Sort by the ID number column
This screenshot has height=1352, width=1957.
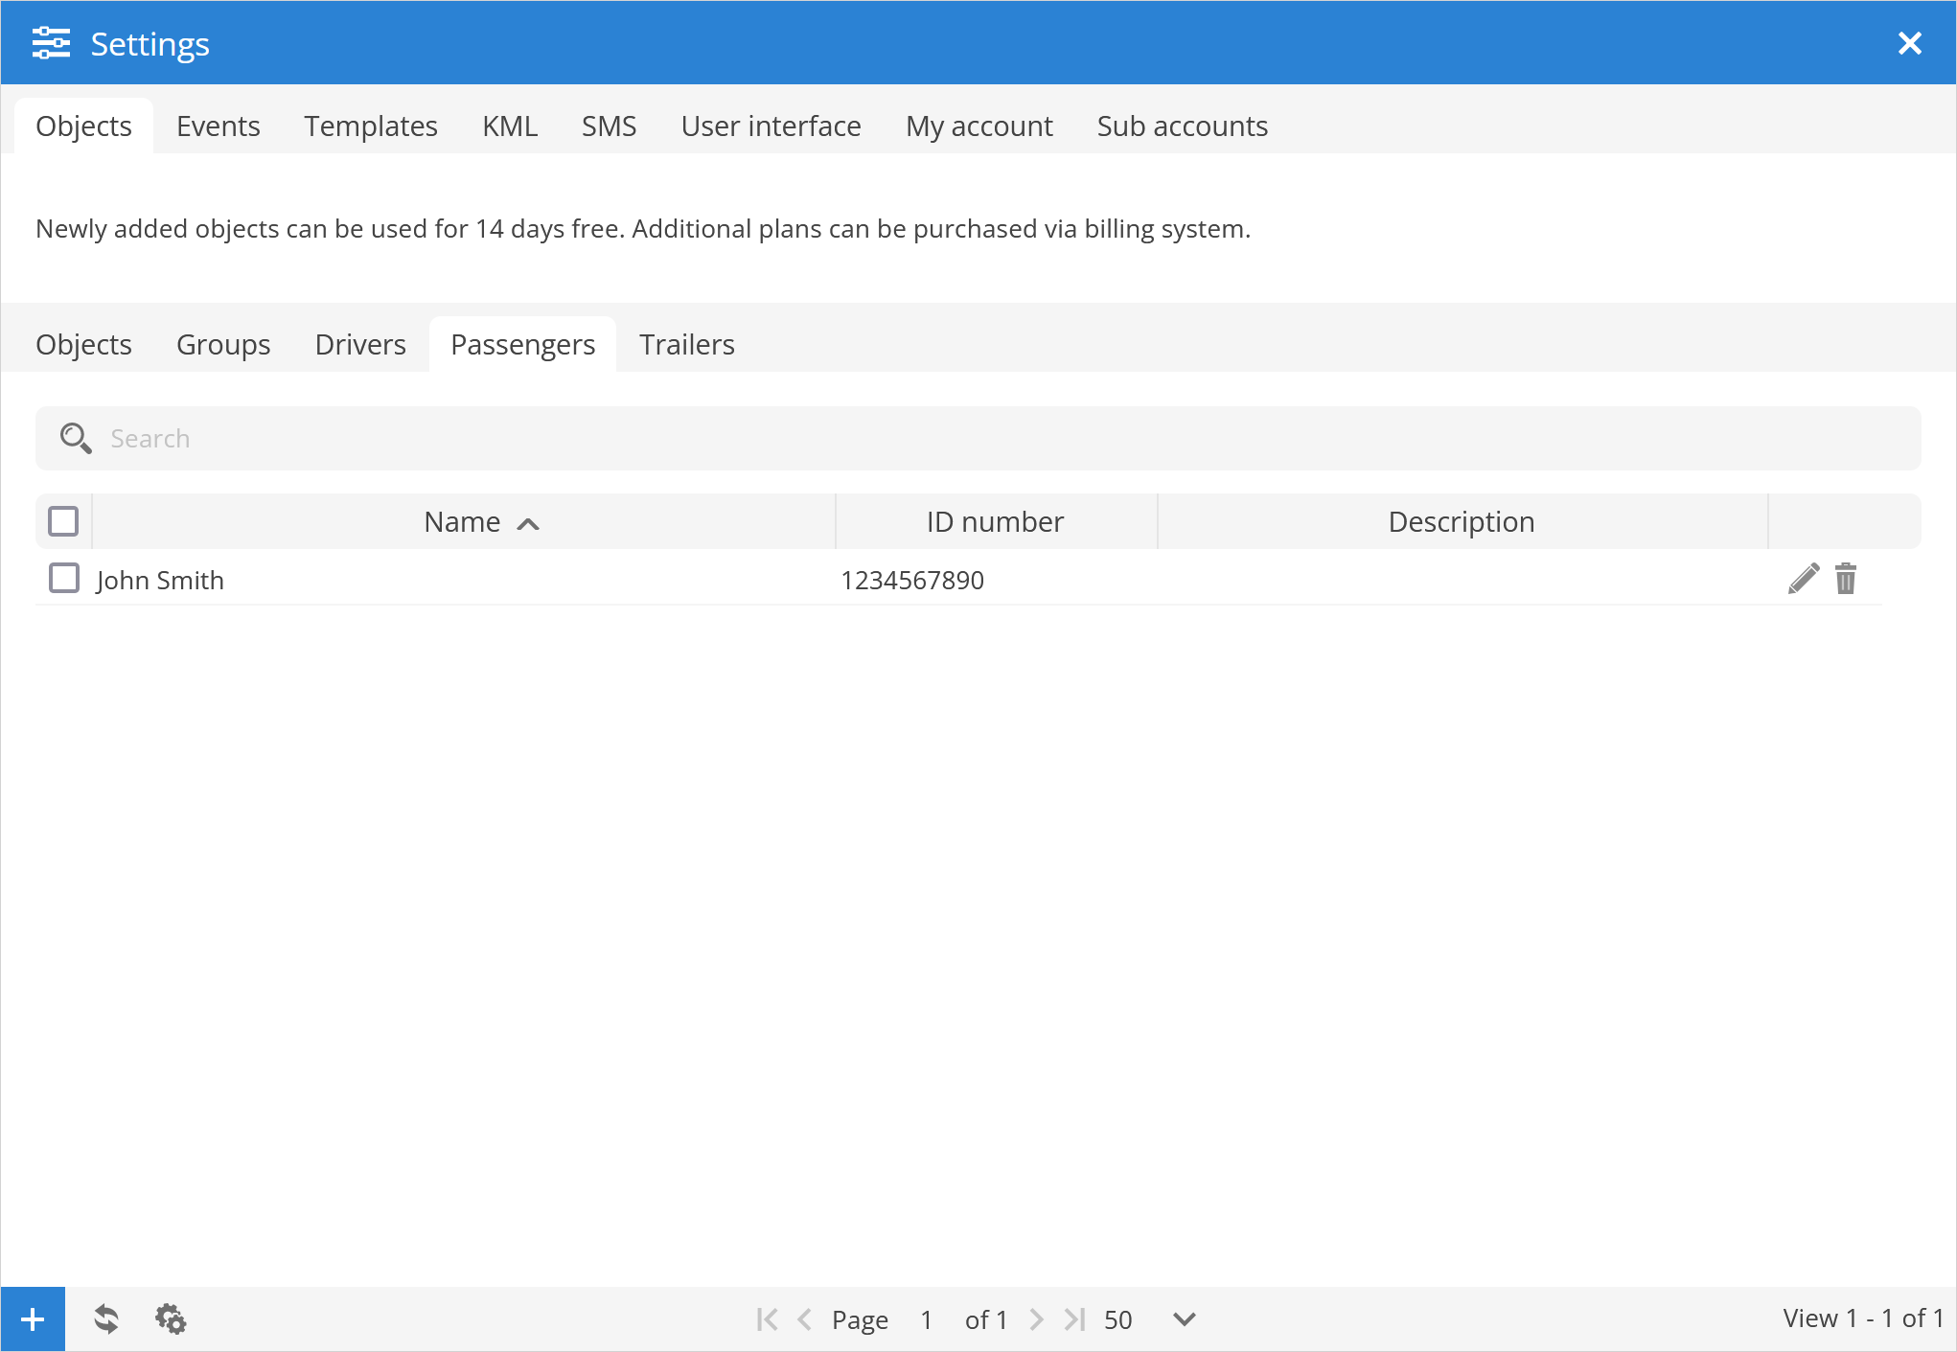(995, 522)
